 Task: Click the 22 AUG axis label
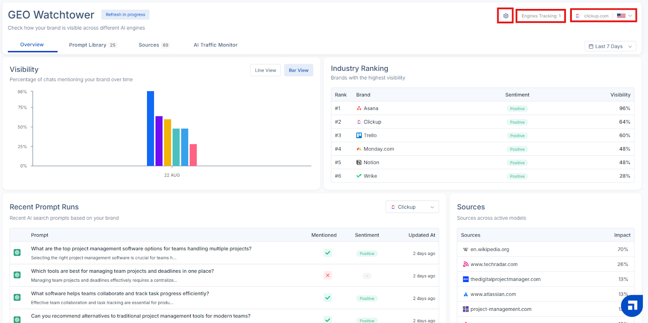(x=172, y=175)
